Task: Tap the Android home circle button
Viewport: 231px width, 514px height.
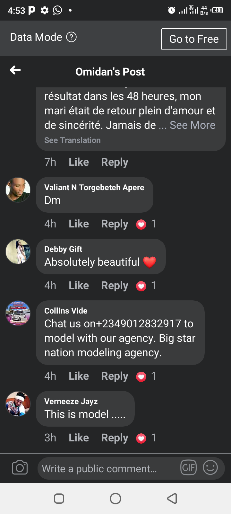Action: (x=116, y=499)
